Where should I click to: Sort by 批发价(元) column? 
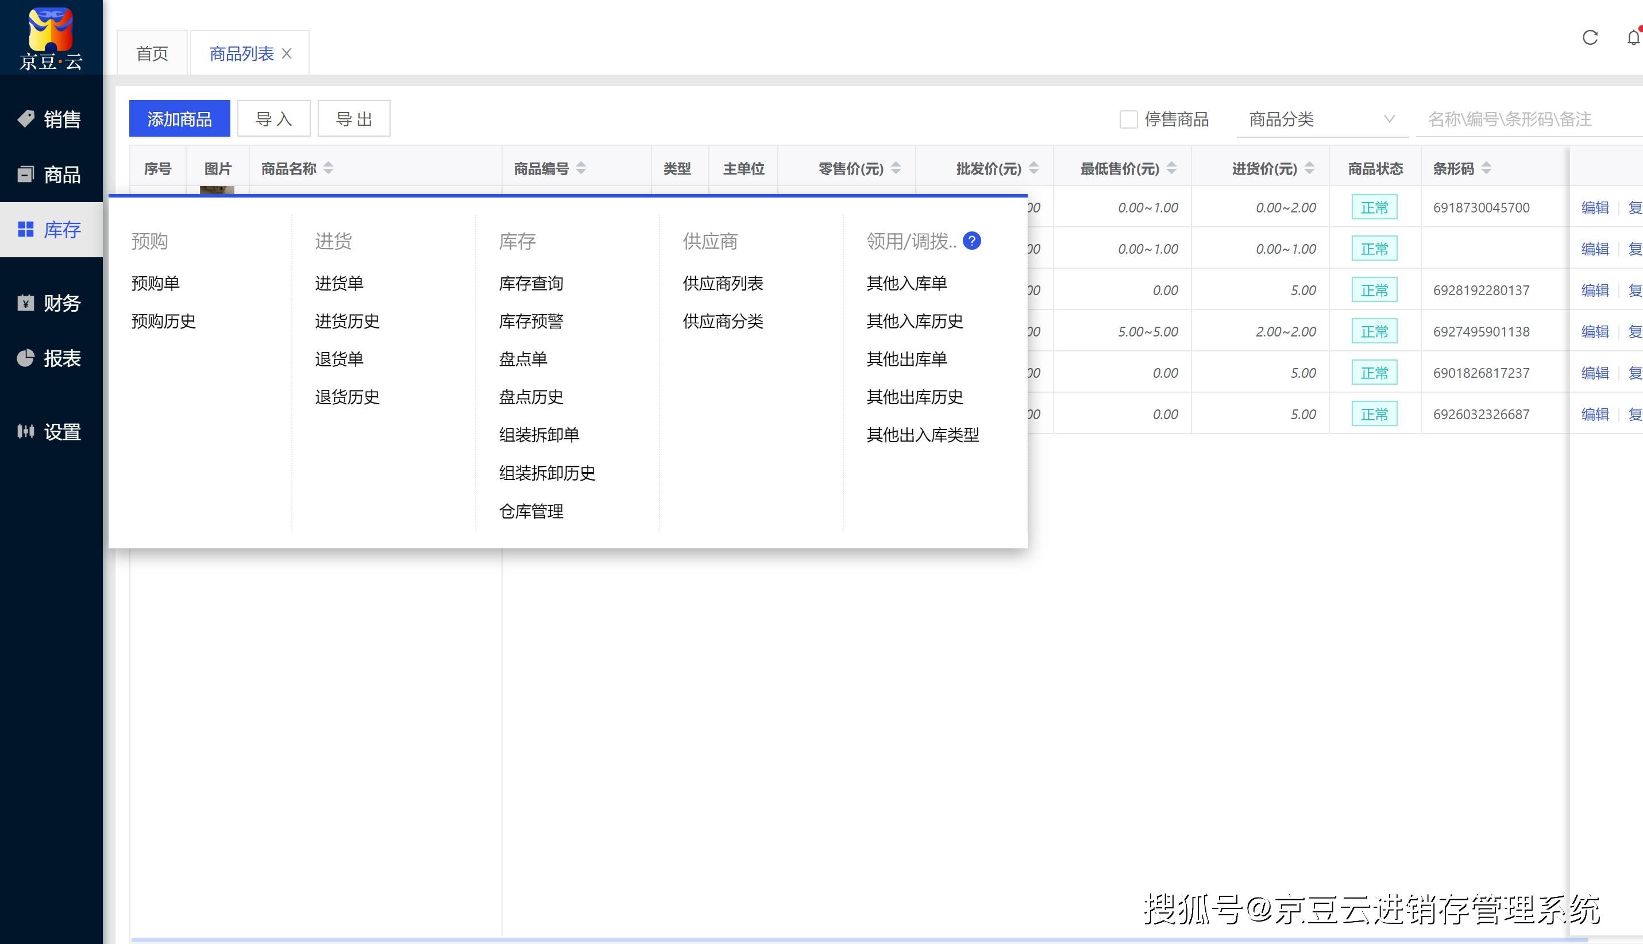(x=1034, y=169)
